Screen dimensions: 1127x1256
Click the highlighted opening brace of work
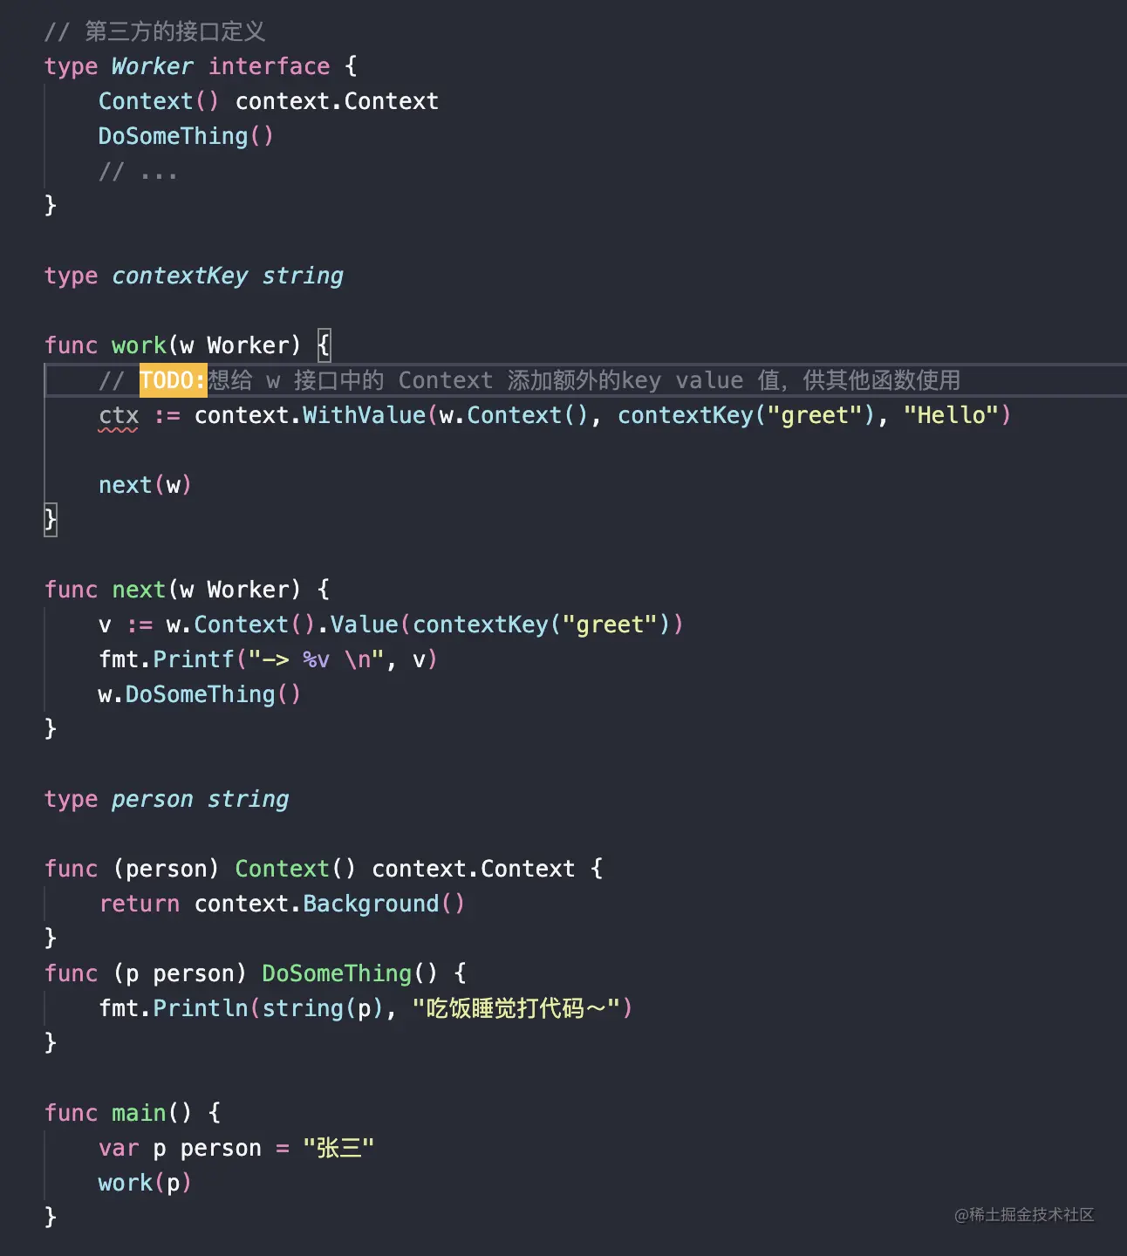[x=324, y=345]
